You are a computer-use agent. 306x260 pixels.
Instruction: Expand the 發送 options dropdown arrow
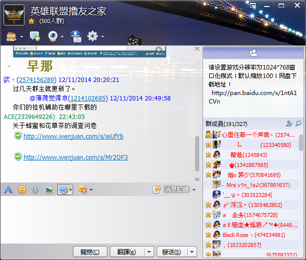(x=192, y=252)
